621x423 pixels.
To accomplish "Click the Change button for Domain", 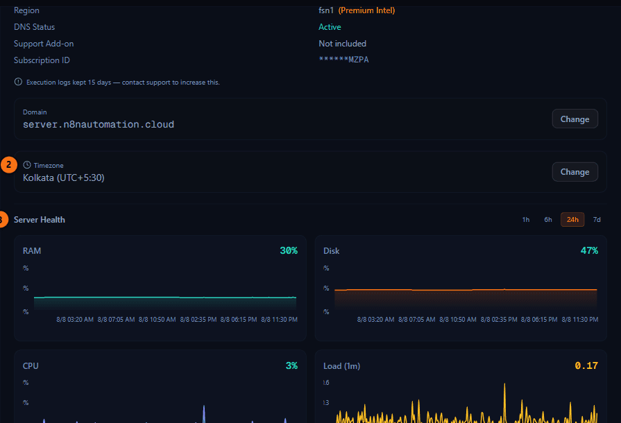I will pyautogui.click(x=575, y=119).
